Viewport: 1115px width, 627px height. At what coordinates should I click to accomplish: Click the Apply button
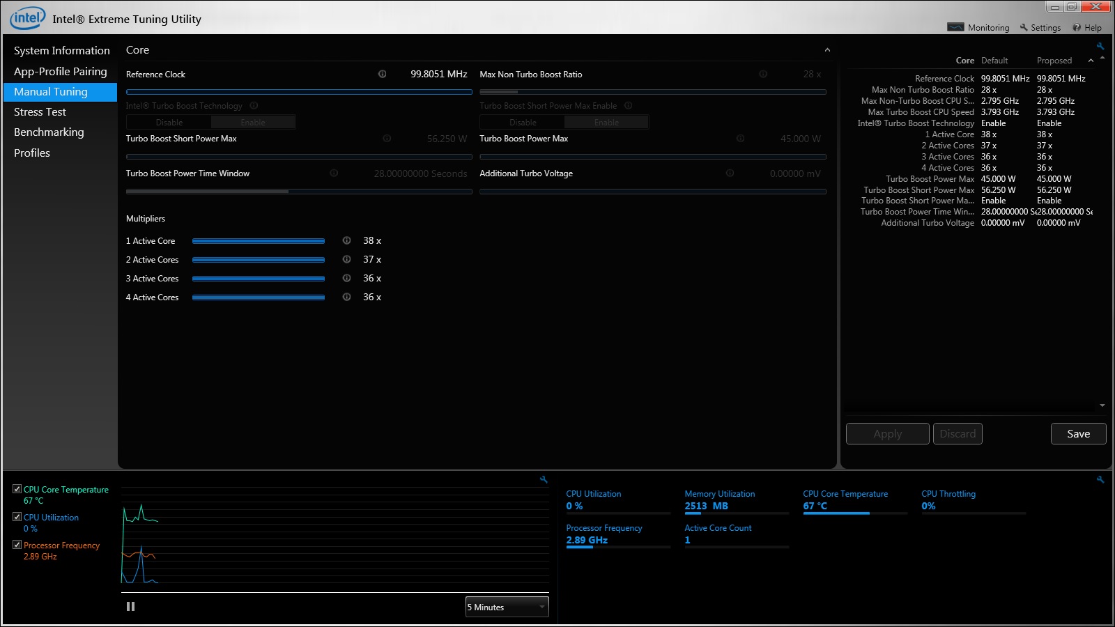[x=888, y=433]
